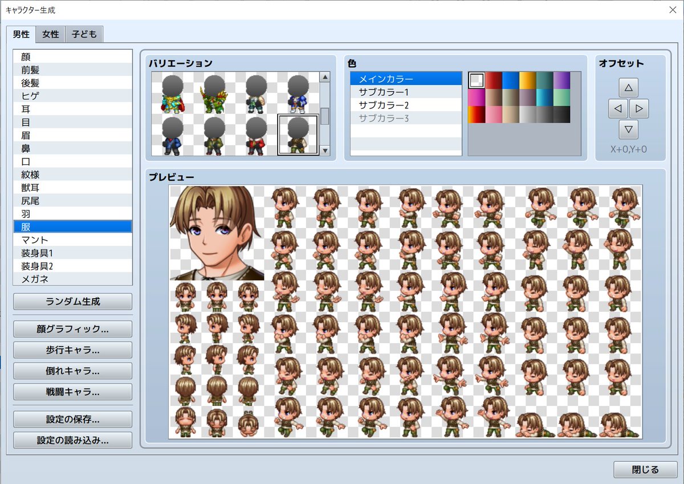Select メインカラー in the color list
Image resolution: width=684 pixels, height=484 pixels.
click(406, 79)
